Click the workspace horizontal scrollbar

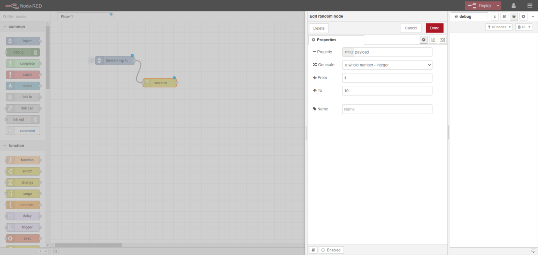click(89, 245)
